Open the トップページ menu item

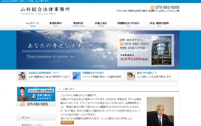(32, 24)
